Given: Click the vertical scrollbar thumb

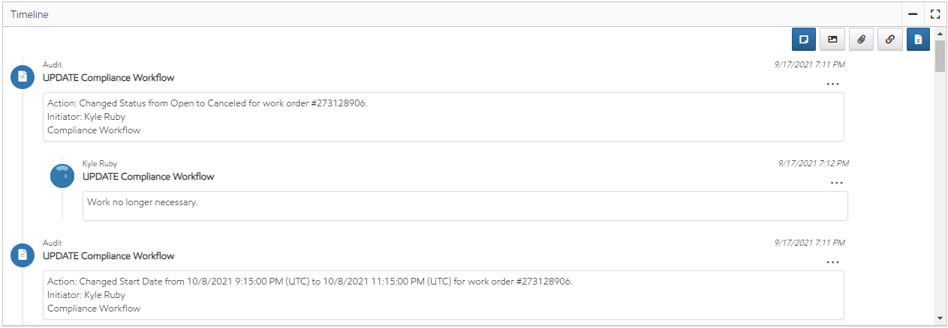Looking at the screenshot, I should (940, 57).
